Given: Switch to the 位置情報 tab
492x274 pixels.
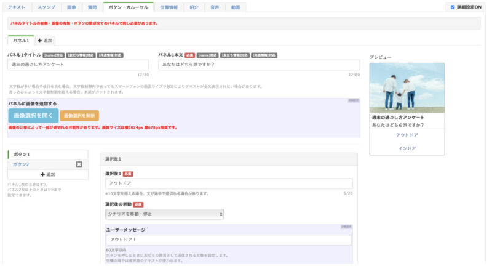Looking at the screenshot, I should click(170, 7).
